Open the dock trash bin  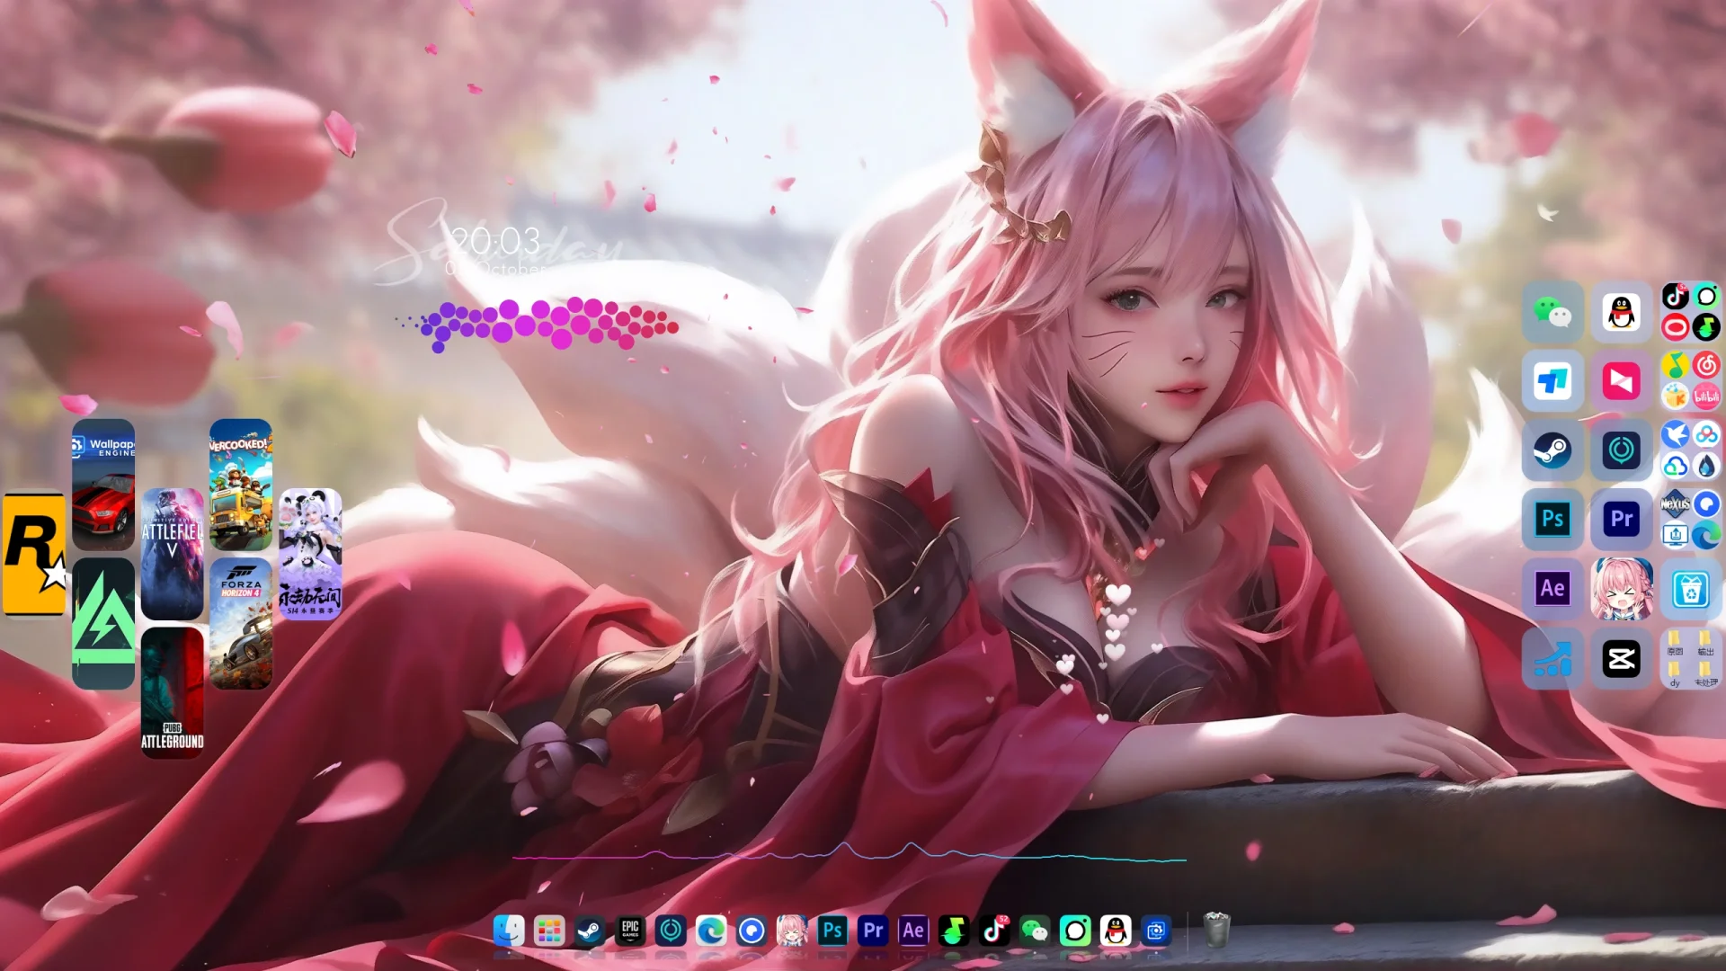point(1216,930)
